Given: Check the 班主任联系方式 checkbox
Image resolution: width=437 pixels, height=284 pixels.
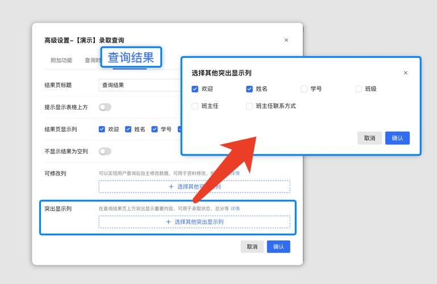Looking at the screenshot, I should (249, 106).
